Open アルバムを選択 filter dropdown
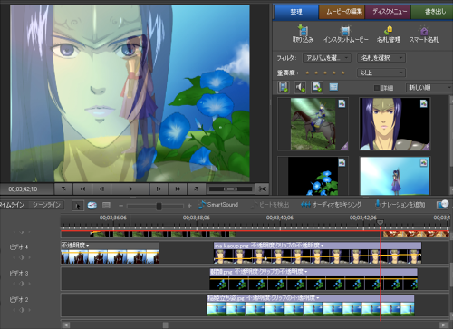The width and height of the screenshot is (453, 329). click(x=327, y=58)
